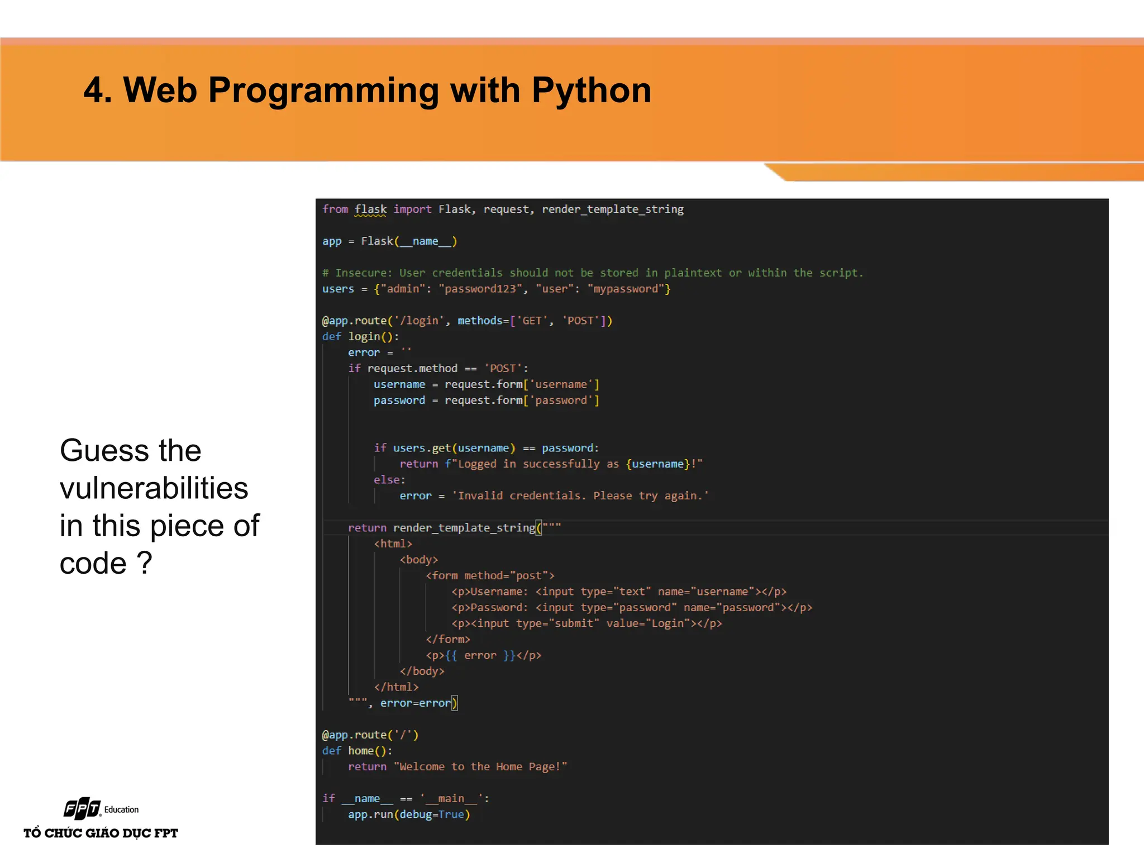Viewport: 1144px width, 858px height.
Task: Click the 'if request.method == POST' line
Action: (438, 369)
